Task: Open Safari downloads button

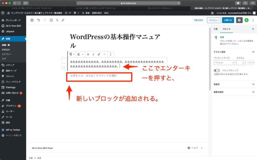Action: [238, 3]
